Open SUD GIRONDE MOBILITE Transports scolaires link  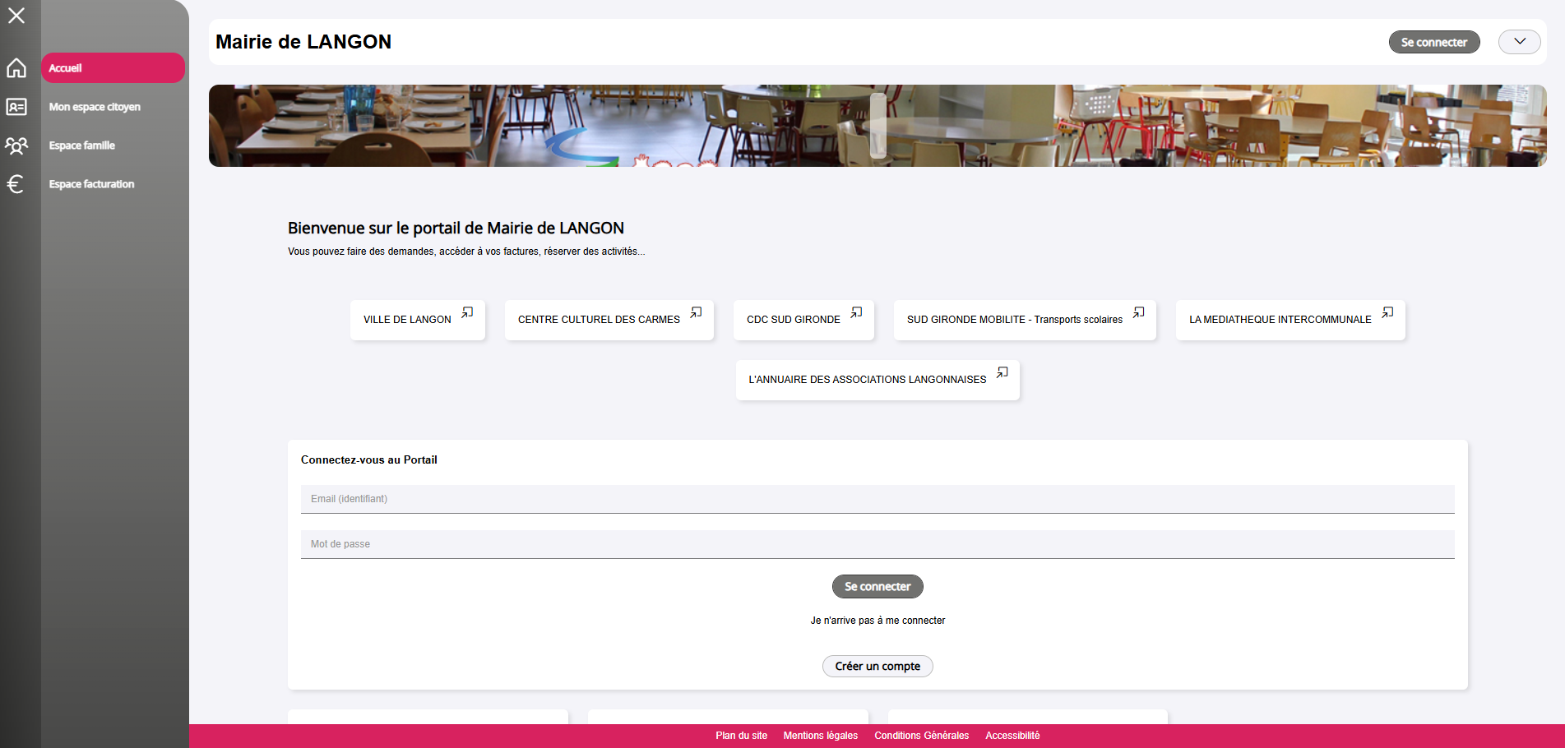[x=1025, y=320]
